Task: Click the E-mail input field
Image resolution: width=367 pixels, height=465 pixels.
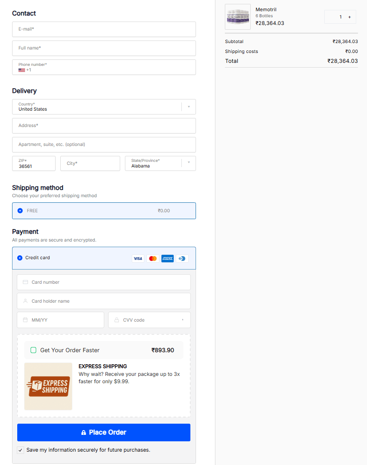Action: (103, 29)
